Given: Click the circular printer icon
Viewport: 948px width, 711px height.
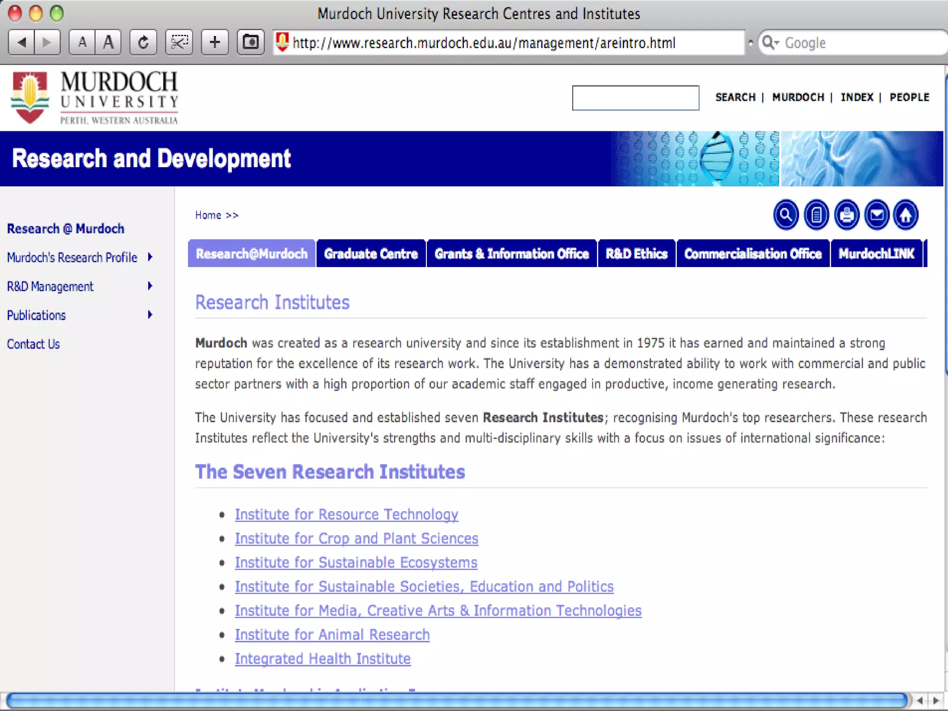Looking at the screenshot, I should (846, 215).
